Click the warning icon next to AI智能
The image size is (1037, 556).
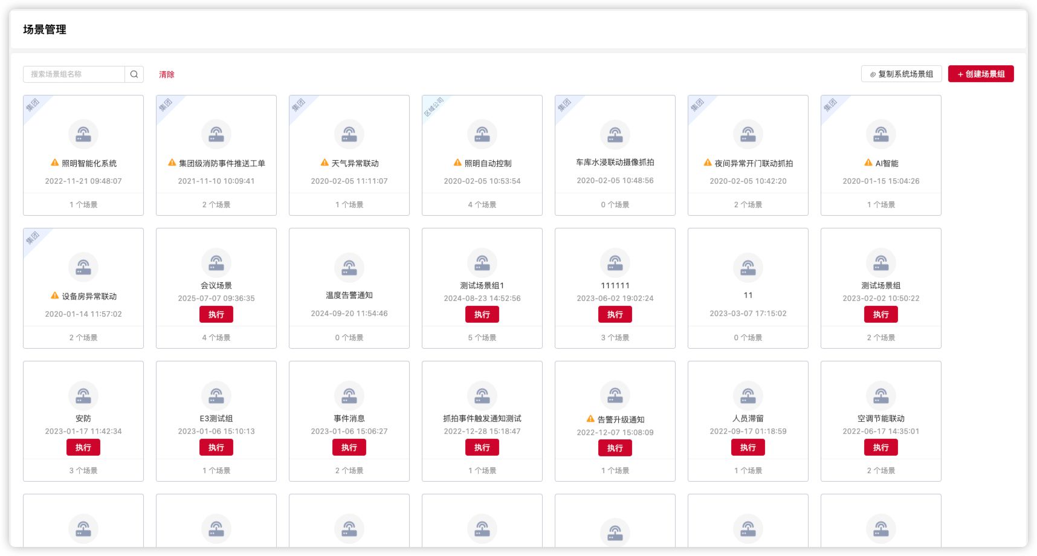point(868,163)
